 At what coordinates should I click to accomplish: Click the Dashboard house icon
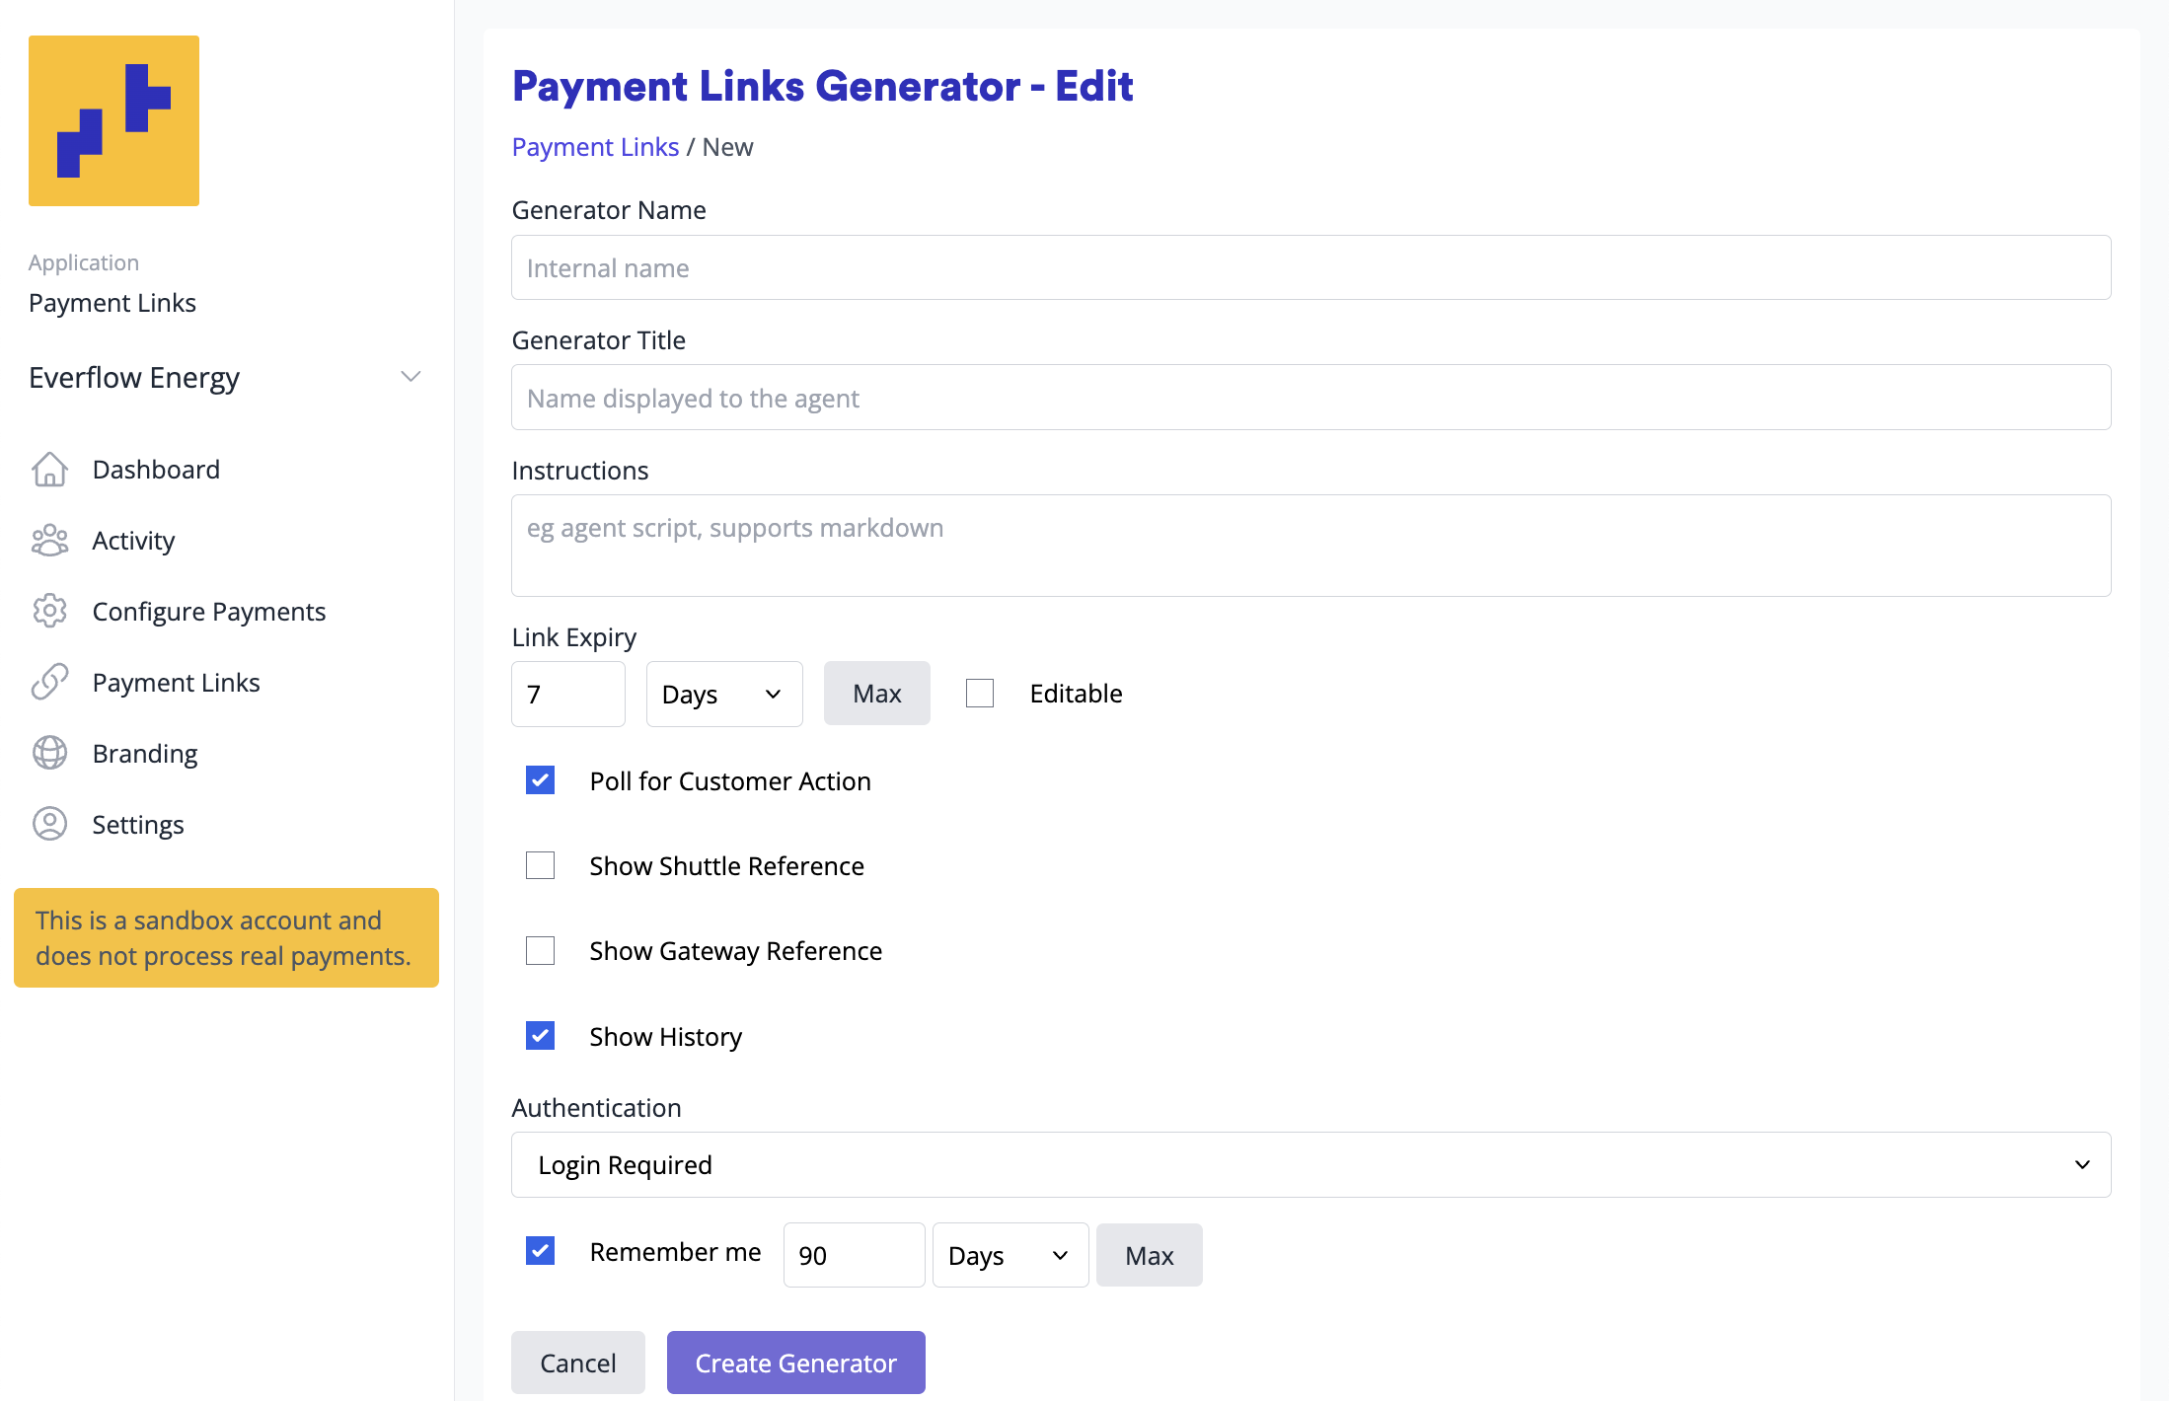click(x=49, y=470)
